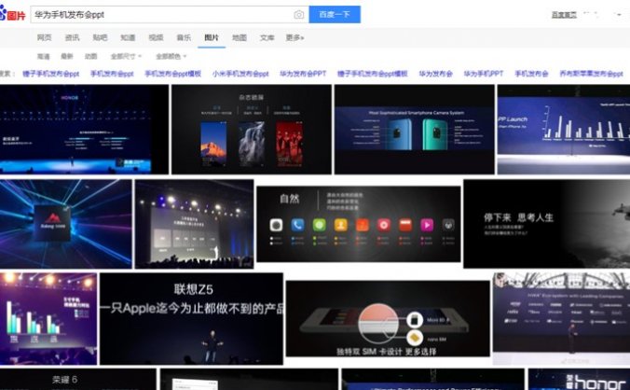
Task: Open related search 小米手机发布会ppt
Action: pos(240,74)
